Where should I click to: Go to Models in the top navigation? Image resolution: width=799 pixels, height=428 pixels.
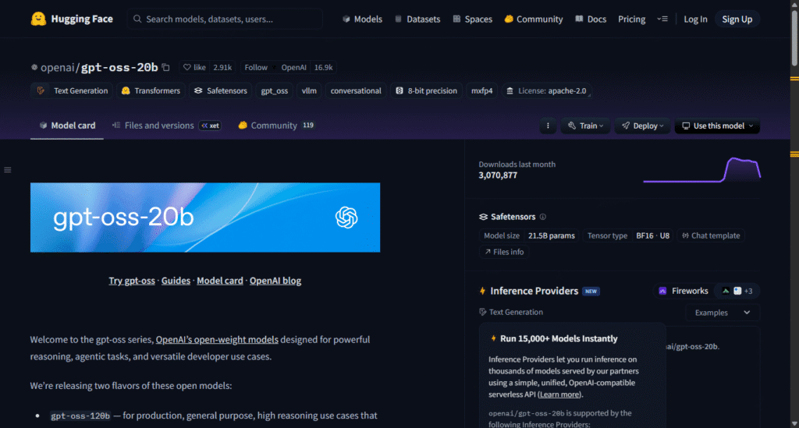(x=362, y=19)
